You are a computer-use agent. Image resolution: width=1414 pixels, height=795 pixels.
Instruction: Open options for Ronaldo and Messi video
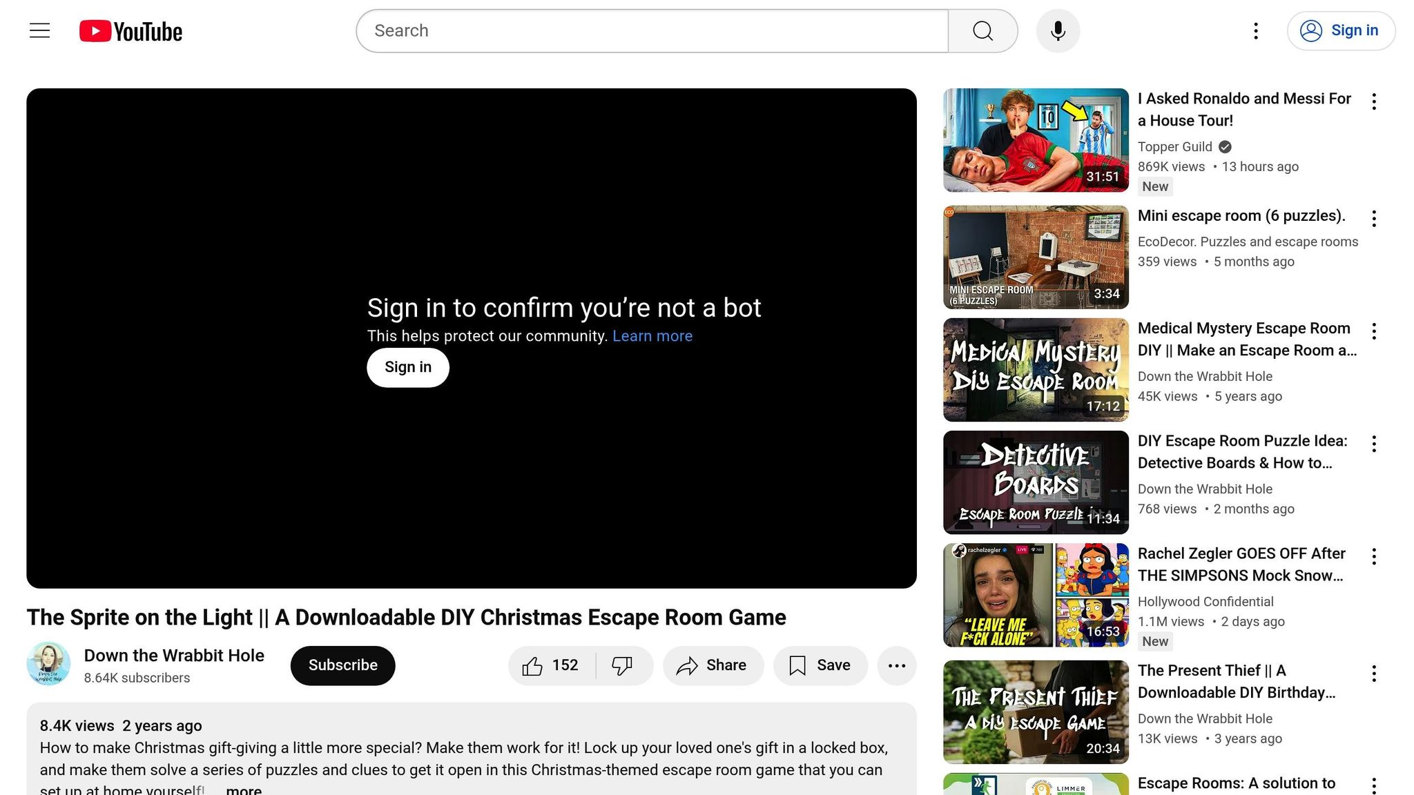(x=1374, y=101)
